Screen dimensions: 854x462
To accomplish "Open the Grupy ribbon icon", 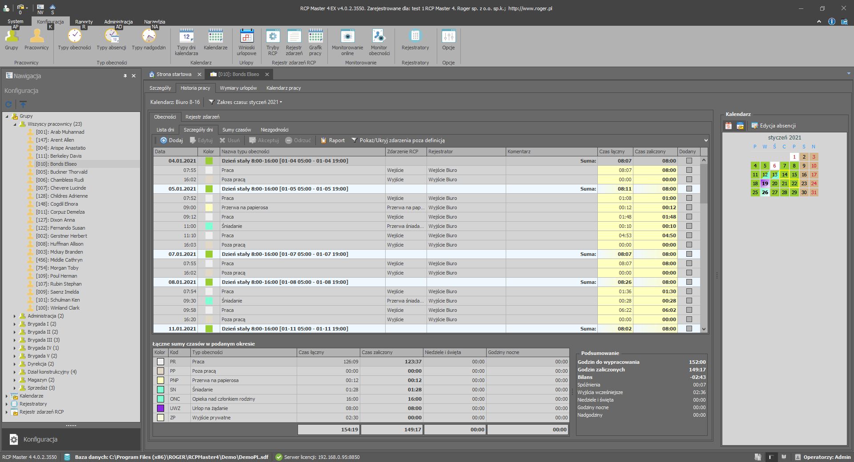I will 12,37.
